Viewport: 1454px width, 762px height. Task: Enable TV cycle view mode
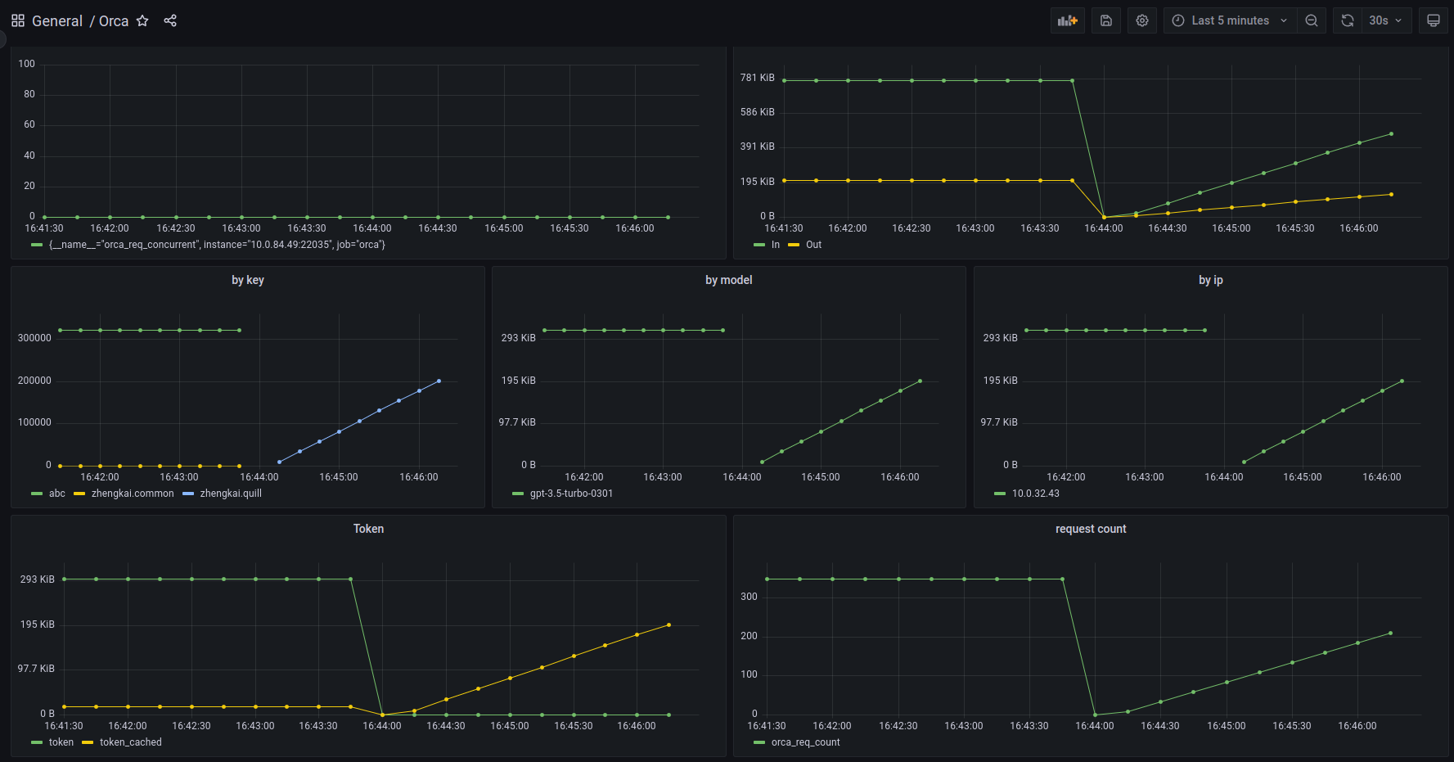click(x=1433, y=20)
